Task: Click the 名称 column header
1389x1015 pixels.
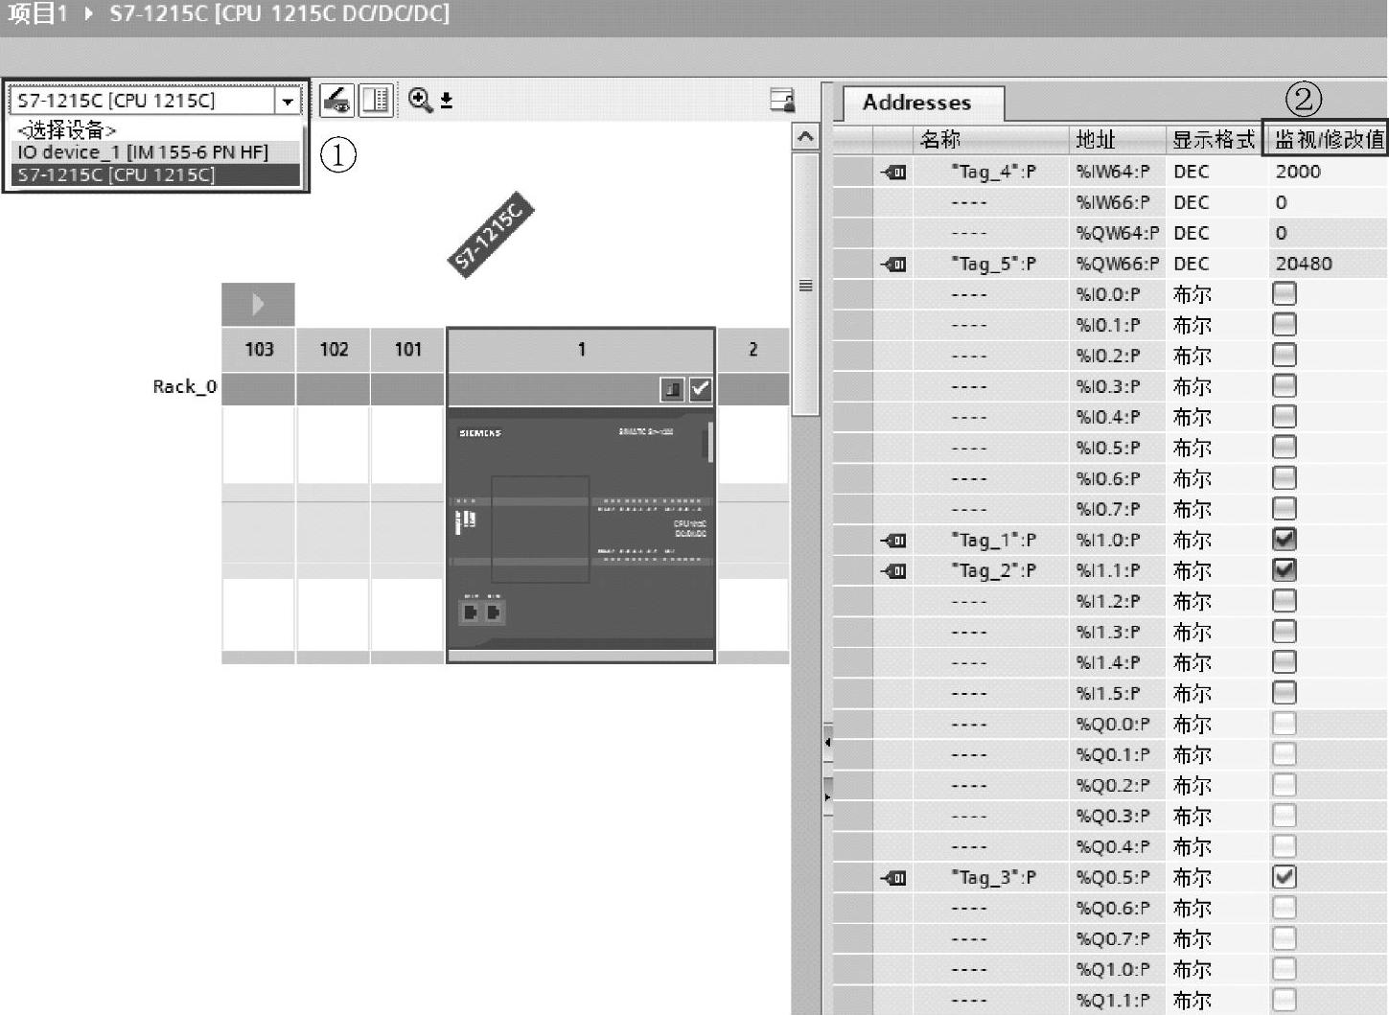Action: pos(988,140)
